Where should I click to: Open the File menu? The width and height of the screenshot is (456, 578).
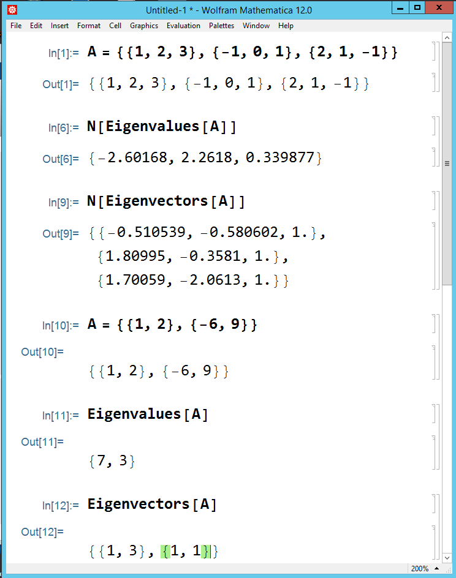tap(16, 26)
